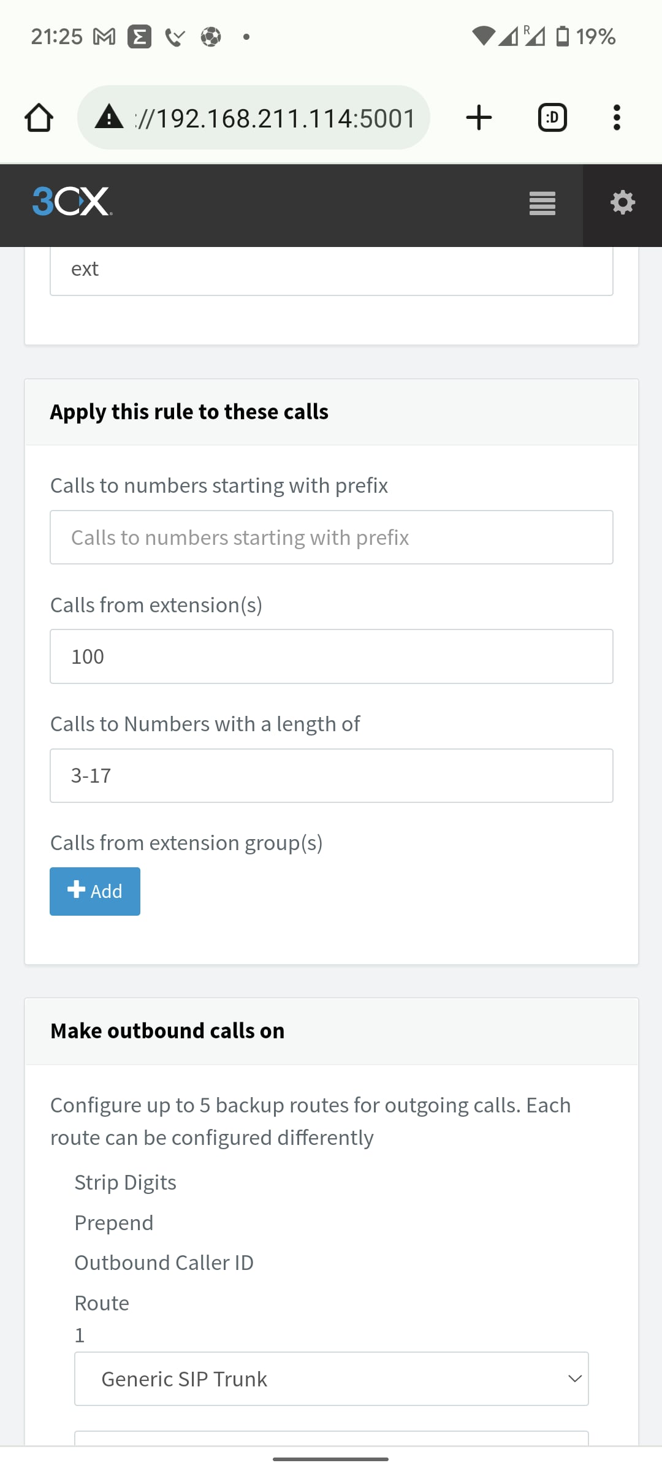Viewport: 662px width, 1471px height.
Task: Click the prefix input field
Action: (x=332, y=538)
